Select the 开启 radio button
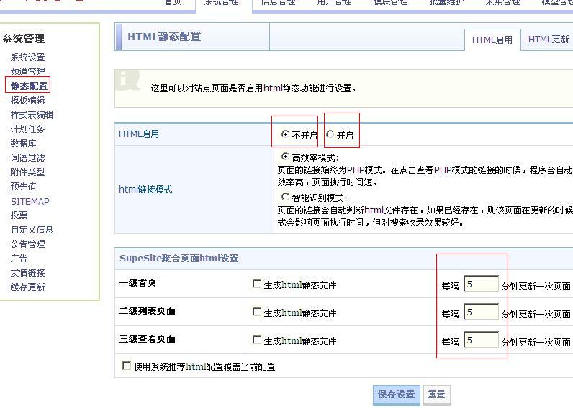The width and height of the screenshot is (573, 408). (330, 134)
